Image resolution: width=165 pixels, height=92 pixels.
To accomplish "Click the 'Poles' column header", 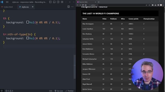I will tap(104, 19).
